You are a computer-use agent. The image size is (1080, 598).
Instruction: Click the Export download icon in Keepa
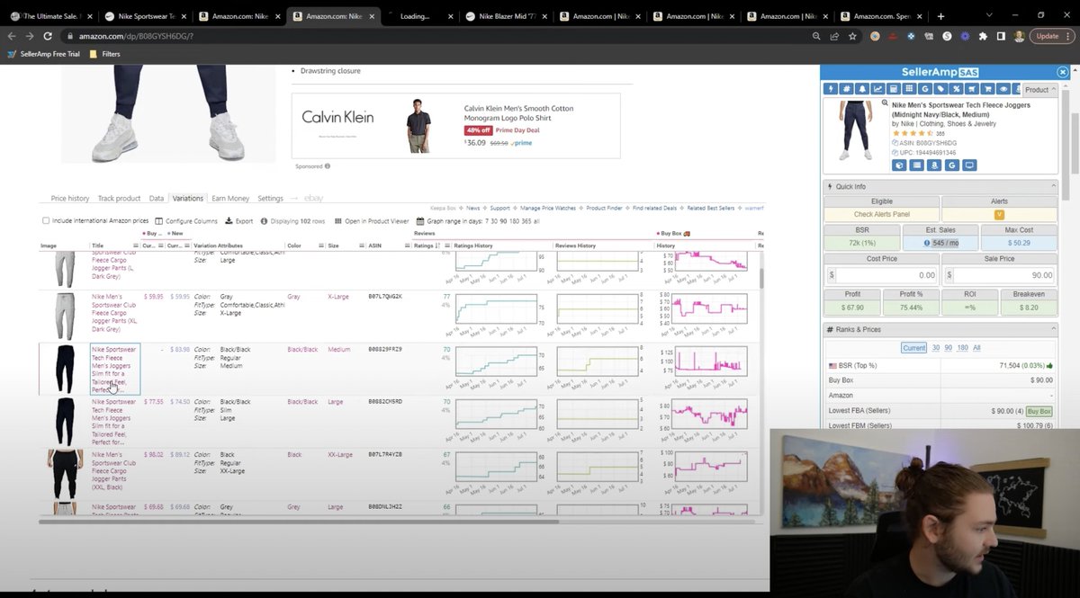click(x=240, y=221)
